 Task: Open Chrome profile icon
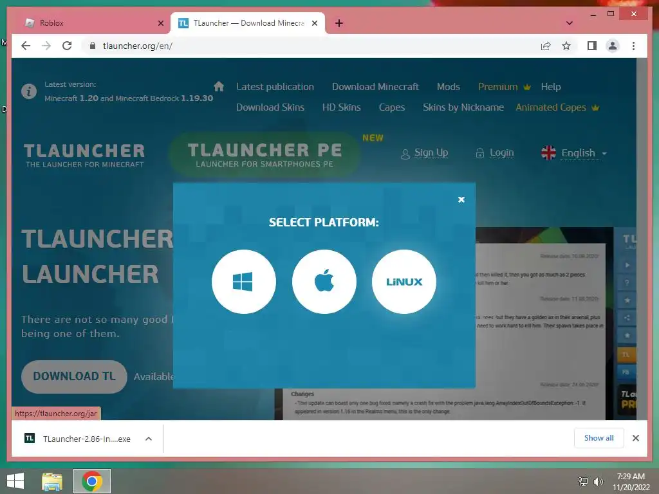(x=613, y=46)
